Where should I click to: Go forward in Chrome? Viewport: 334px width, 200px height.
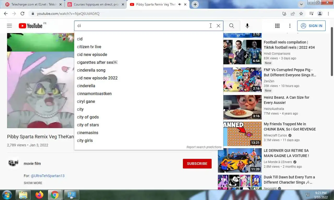[14, 14]
